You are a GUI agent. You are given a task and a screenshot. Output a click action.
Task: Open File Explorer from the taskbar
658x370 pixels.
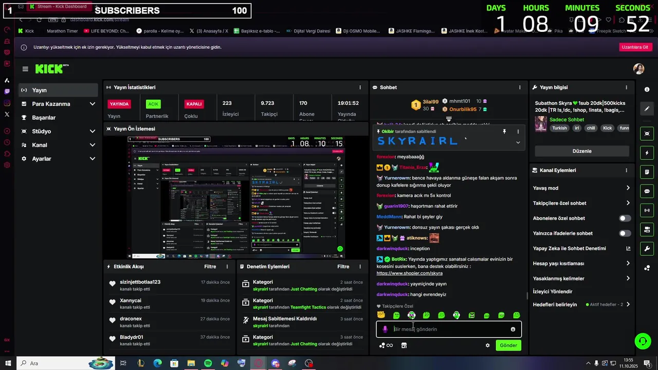pos(191,363)
